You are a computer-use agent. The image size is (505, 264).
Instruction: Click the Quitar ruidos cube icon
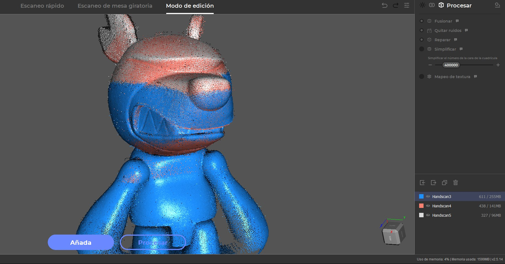429,30
